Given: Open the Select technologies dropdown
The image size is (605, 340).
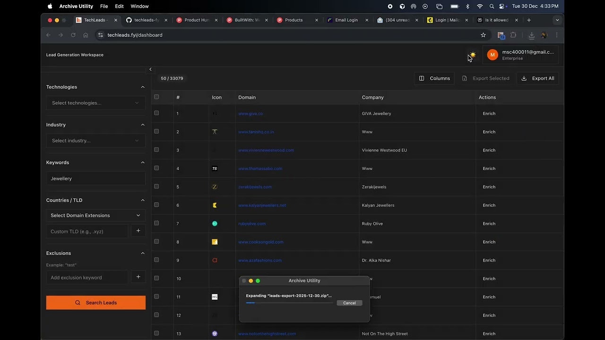Looking at the screenshot, I should pyautogui.click(x=95, y=103).
